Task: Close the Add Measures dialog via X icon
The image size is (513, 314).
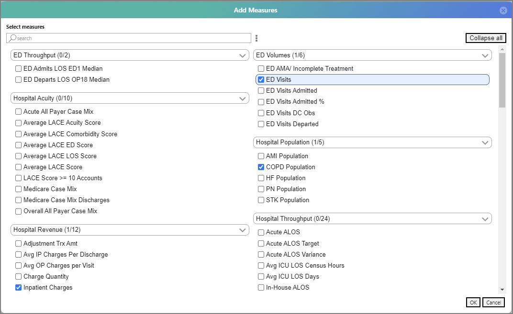Action: click(x=503, y=11)
